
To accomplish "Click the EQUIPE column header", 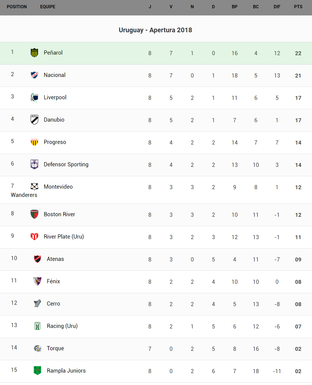I will pyautogui.click(x=48, y=7).
